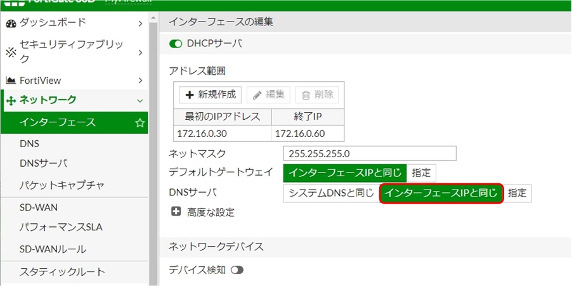Open DNSサーバ submenu item

tap(43, 164)
